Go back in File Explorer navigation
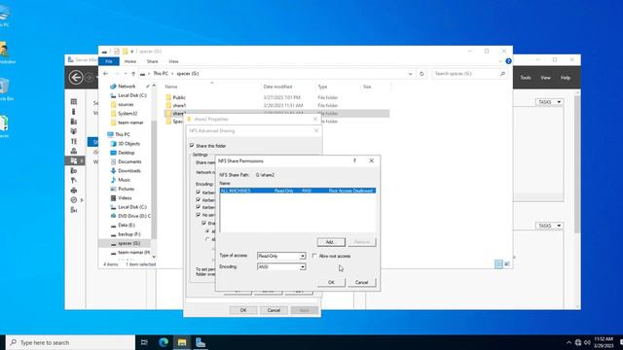This screenshot has height=350, width=623. 105,74
